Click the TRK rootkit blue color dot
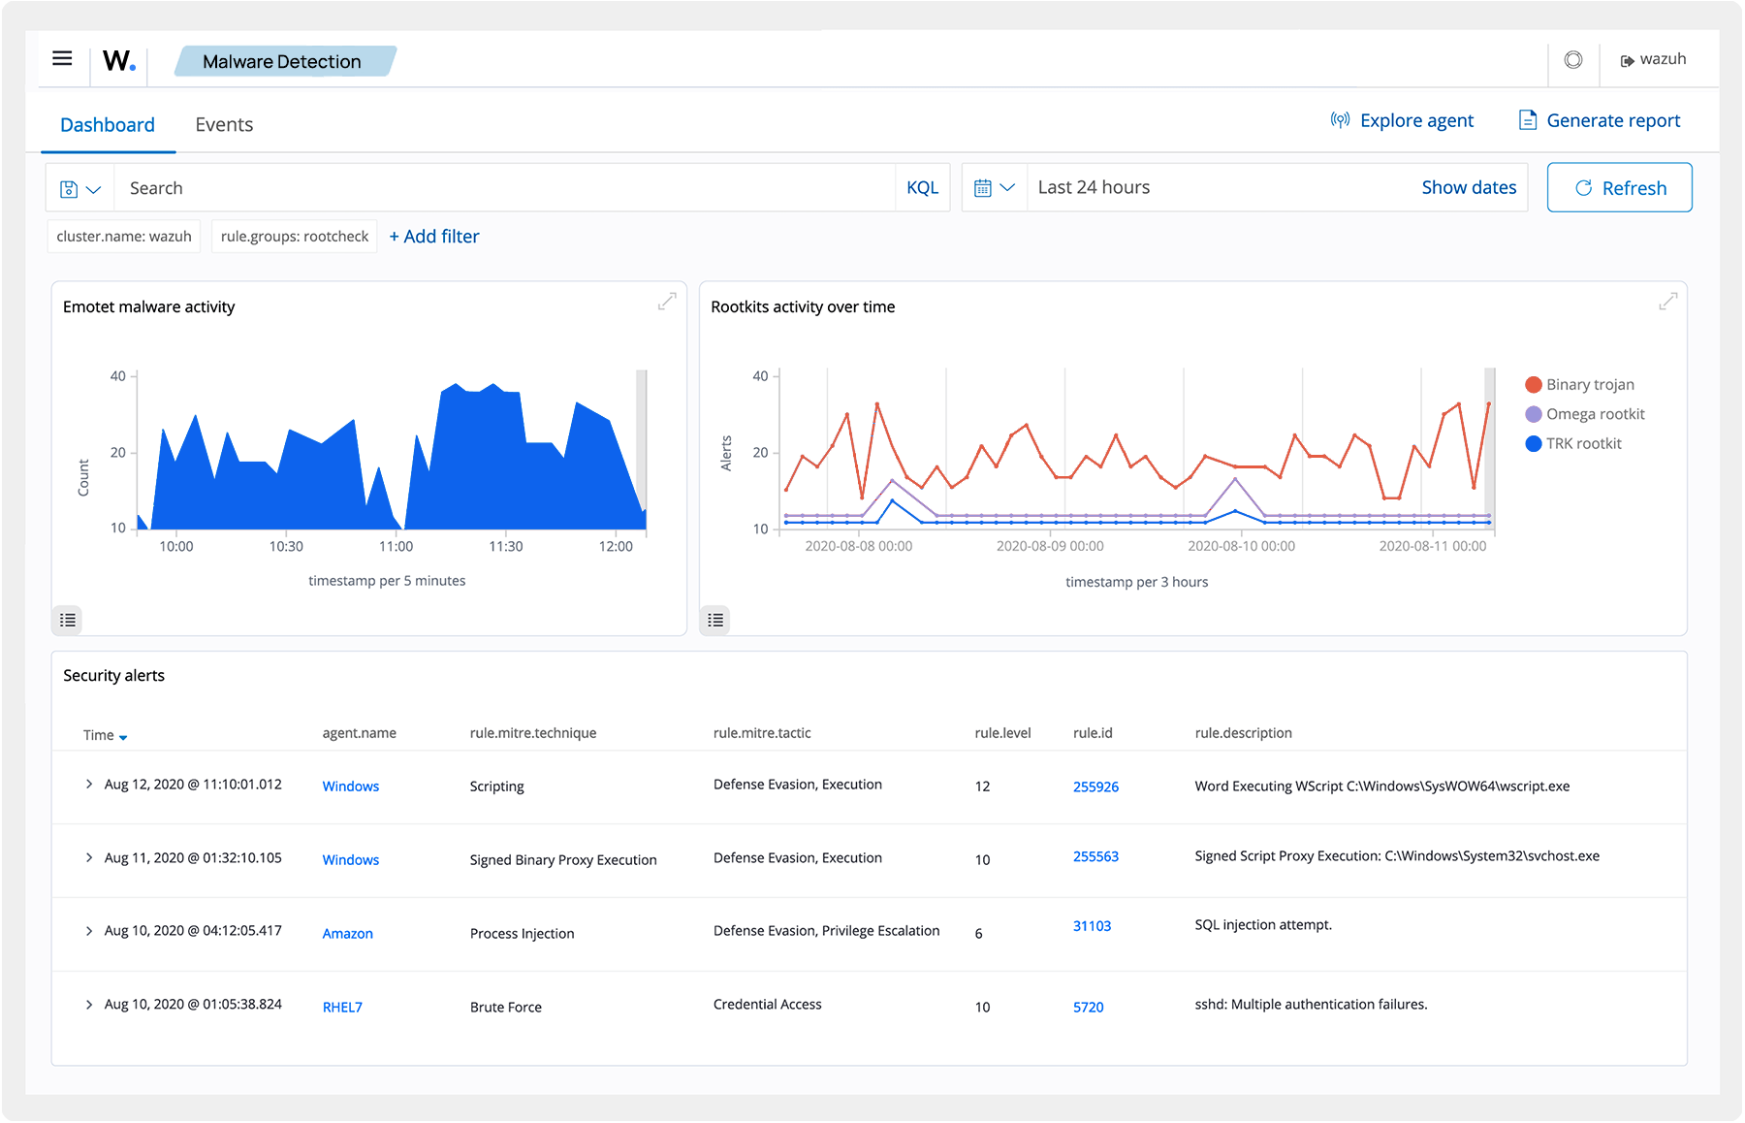The height and width of the screenshot is (1123, 1745). click(x=1533, y=443)
